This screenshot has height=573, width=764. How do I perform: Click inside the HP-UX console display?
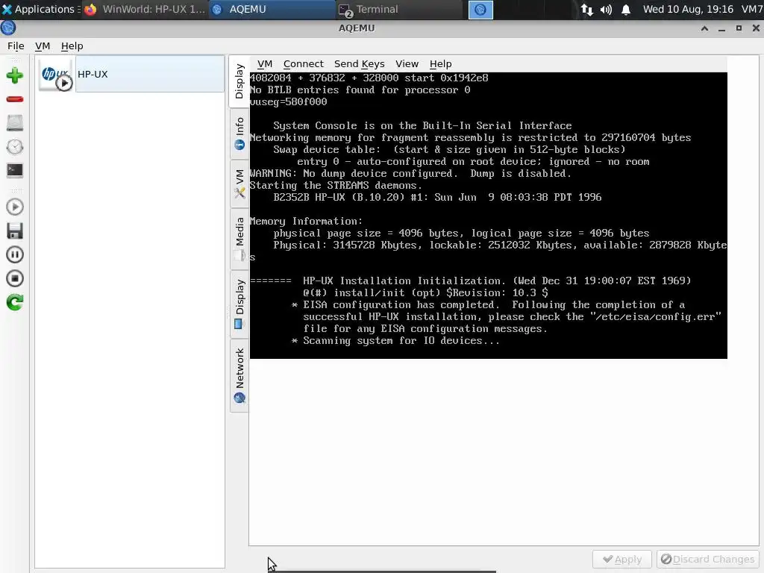488,216
